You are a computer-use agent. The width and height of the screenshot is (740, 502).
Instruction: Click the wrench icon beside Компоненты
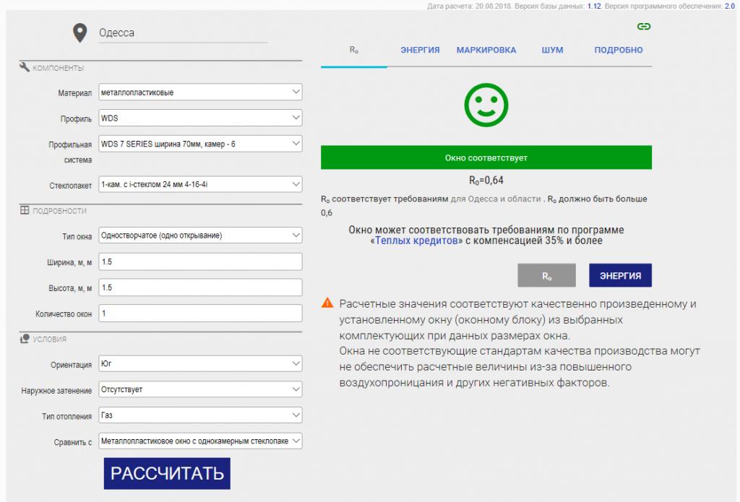pyautogui.click(x=24, y=67)
